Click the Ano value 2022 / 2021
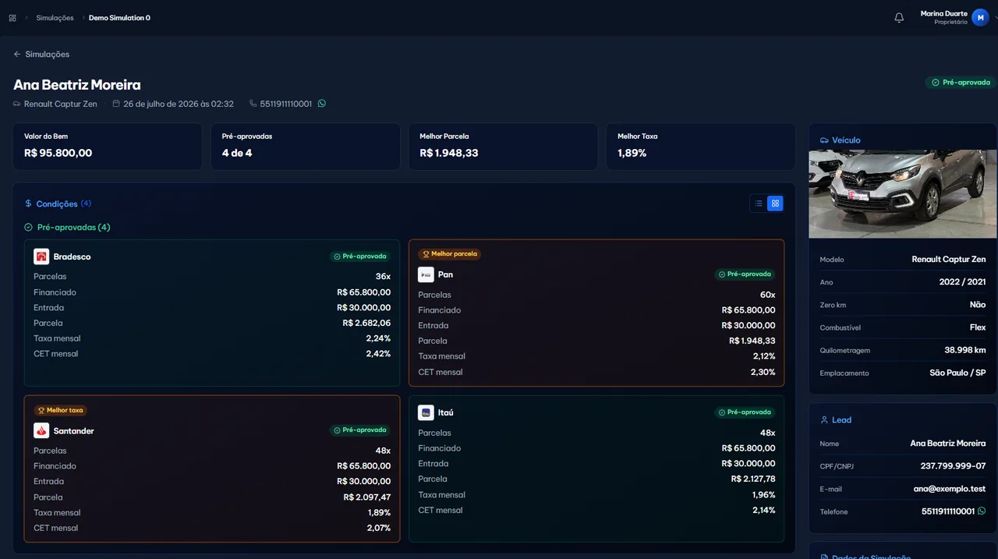998x559 pixels. 962,281
